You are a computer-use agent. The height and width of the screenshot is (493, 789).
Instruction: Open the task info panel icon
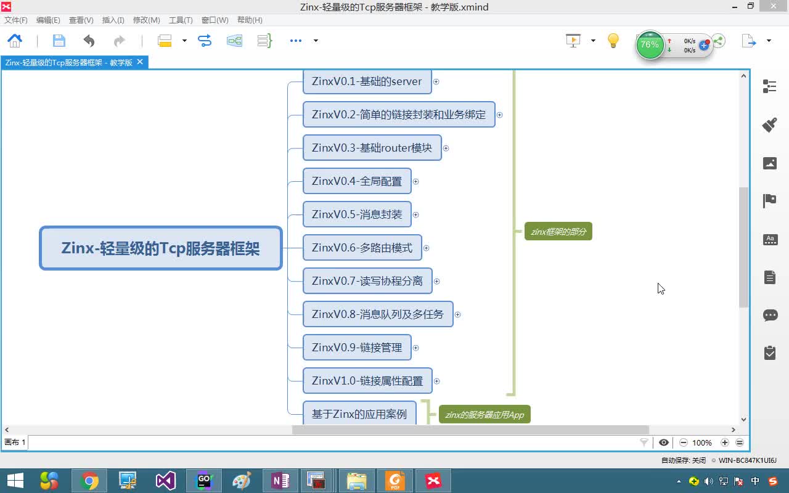pos(770,352)
